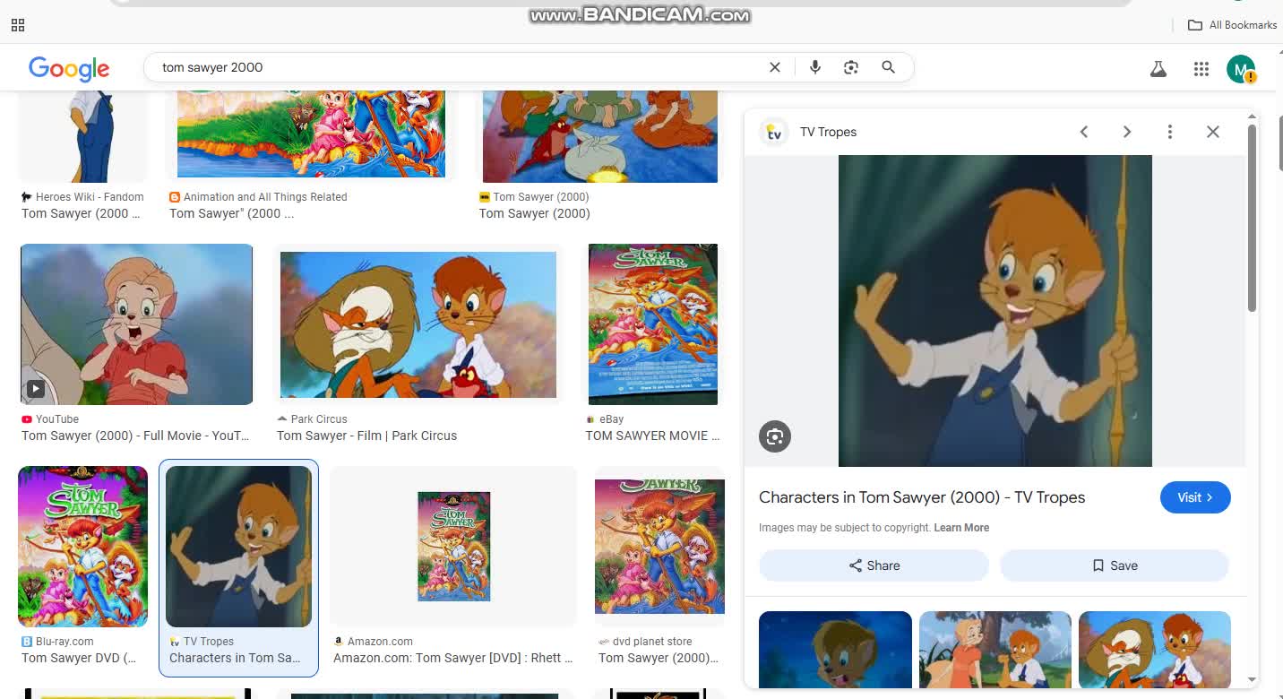The height and width of the screenshot is (699, 1283).
Task: Go to the next image in the preview
Action: (1126, 132)
